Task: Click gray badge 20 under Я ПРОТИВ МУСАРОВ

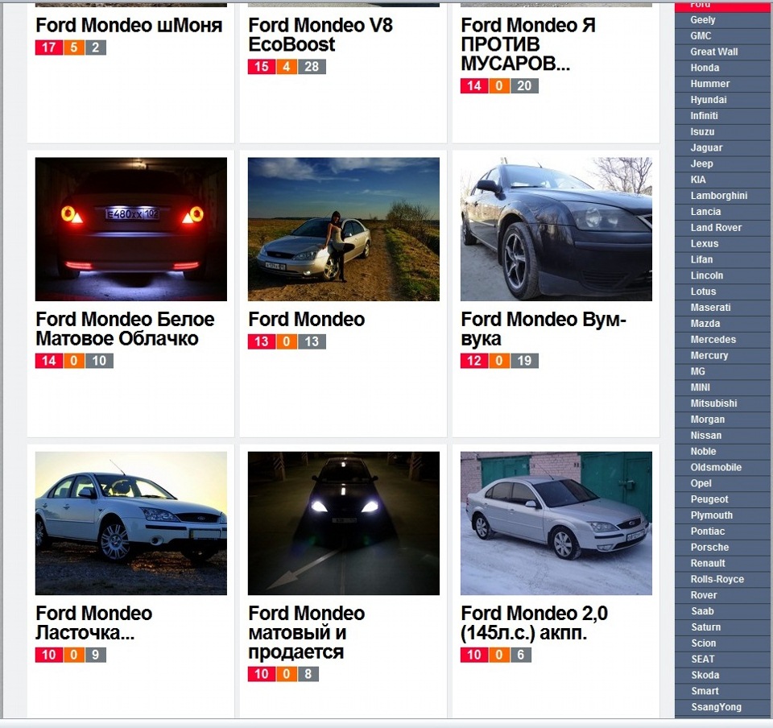Action: click(524, 85)
